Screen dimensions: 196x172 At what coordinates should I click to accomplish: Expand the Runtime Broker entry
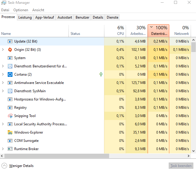(x=3, y=149)
